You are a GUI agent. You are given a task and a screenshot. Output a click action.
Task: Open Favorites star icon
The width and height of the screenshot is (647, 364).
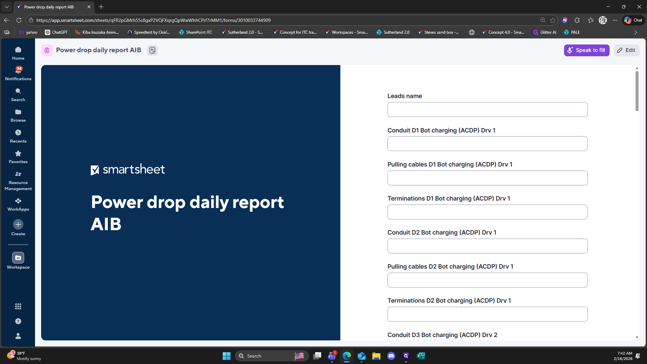pyautogui.click(x=18, y=157)
